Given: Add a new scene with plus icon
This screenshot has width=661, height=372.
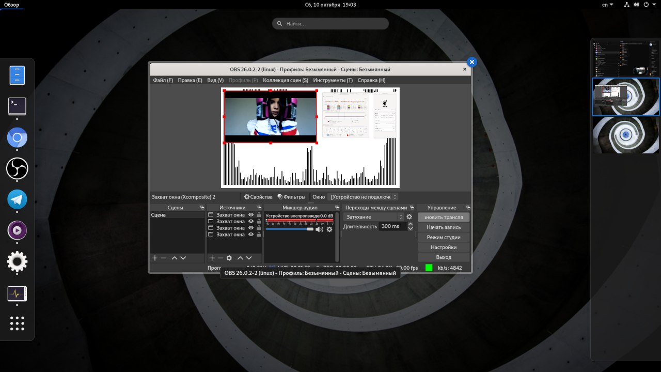Looking at the screenshot, I should tap(155, 258).
